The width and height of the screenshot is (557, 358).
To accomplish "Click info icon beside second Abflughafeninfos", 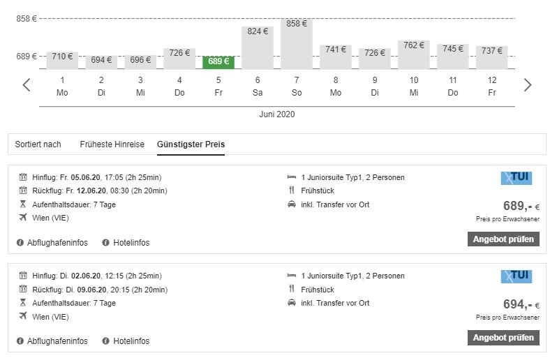I will coord(20,341).
